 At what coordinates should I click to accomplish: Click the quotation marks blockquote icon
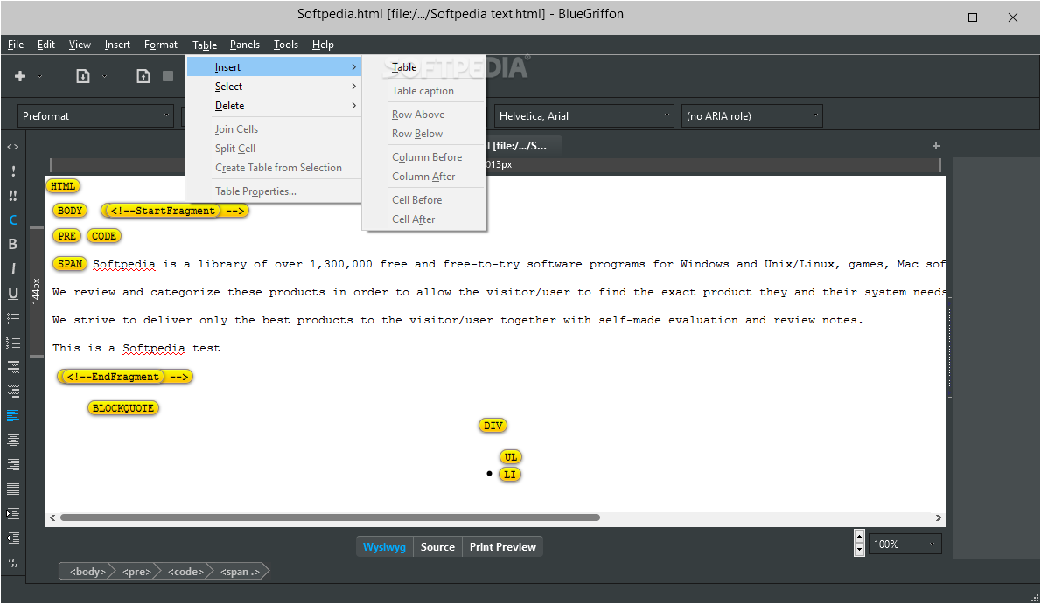(12, 563)
